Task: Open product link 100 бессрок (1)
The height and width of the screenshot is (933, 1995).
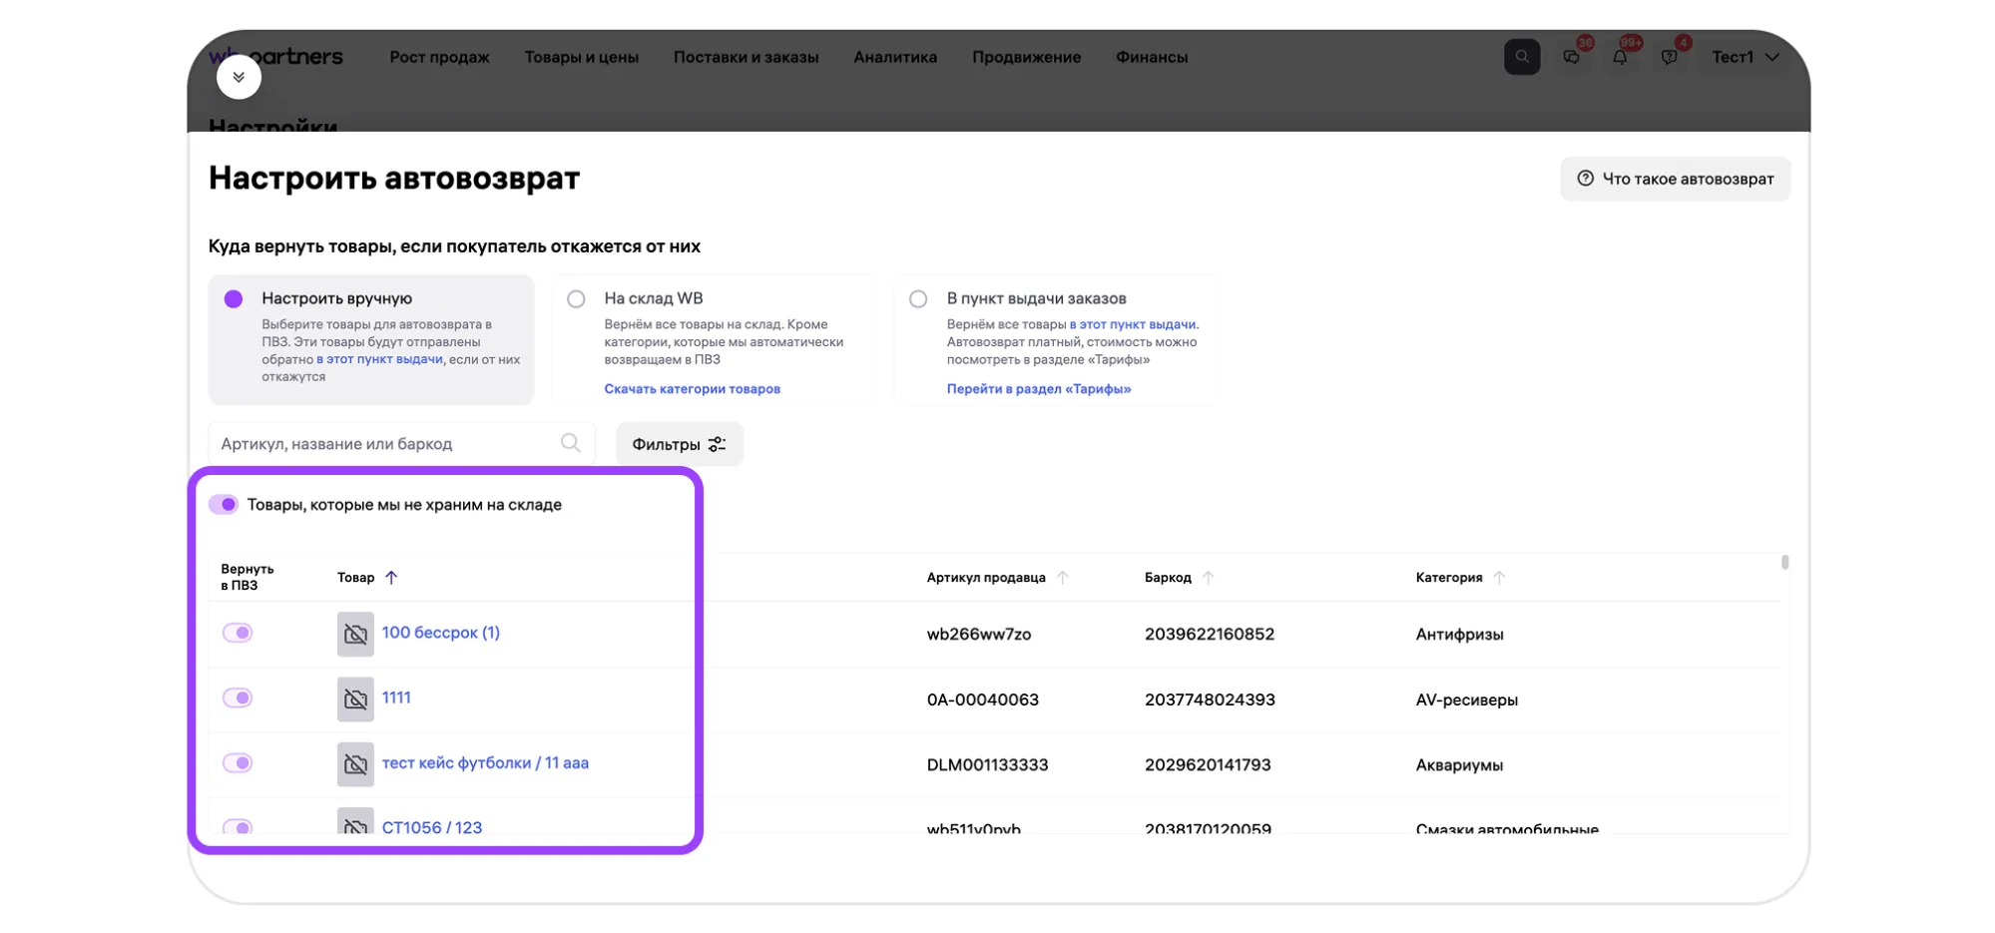Action: 440,633
